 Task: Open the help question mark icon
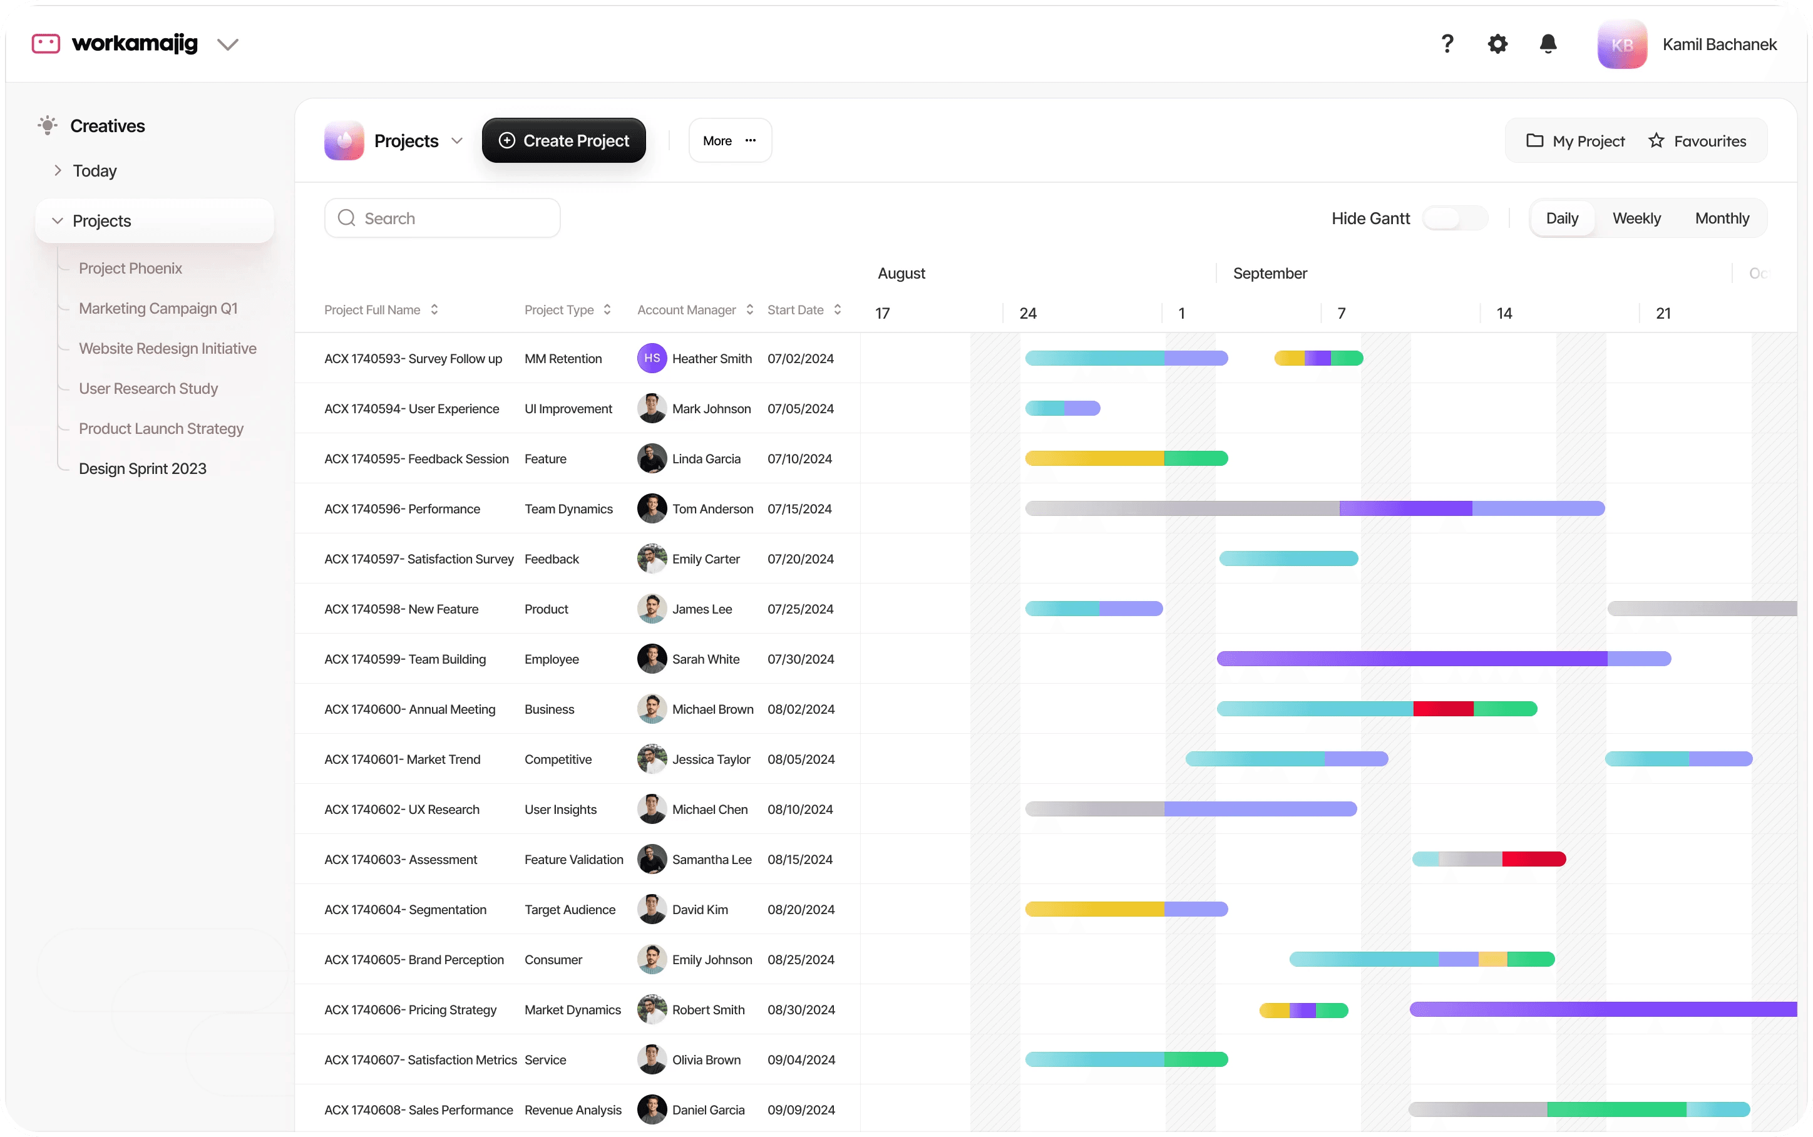(1446, 44)
